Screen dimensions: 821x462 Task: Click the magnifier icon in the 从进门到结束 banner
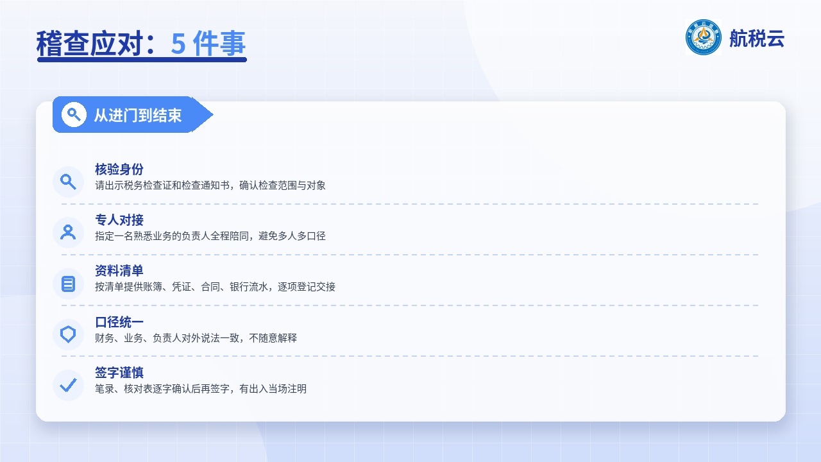tap(74, 115)
